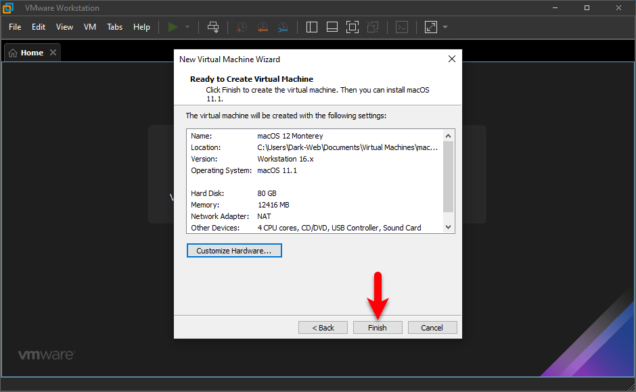This screenshot has height=392, width=636.
Task: Open the power options dropdown arrow
Action: click(x=187, y=27)
